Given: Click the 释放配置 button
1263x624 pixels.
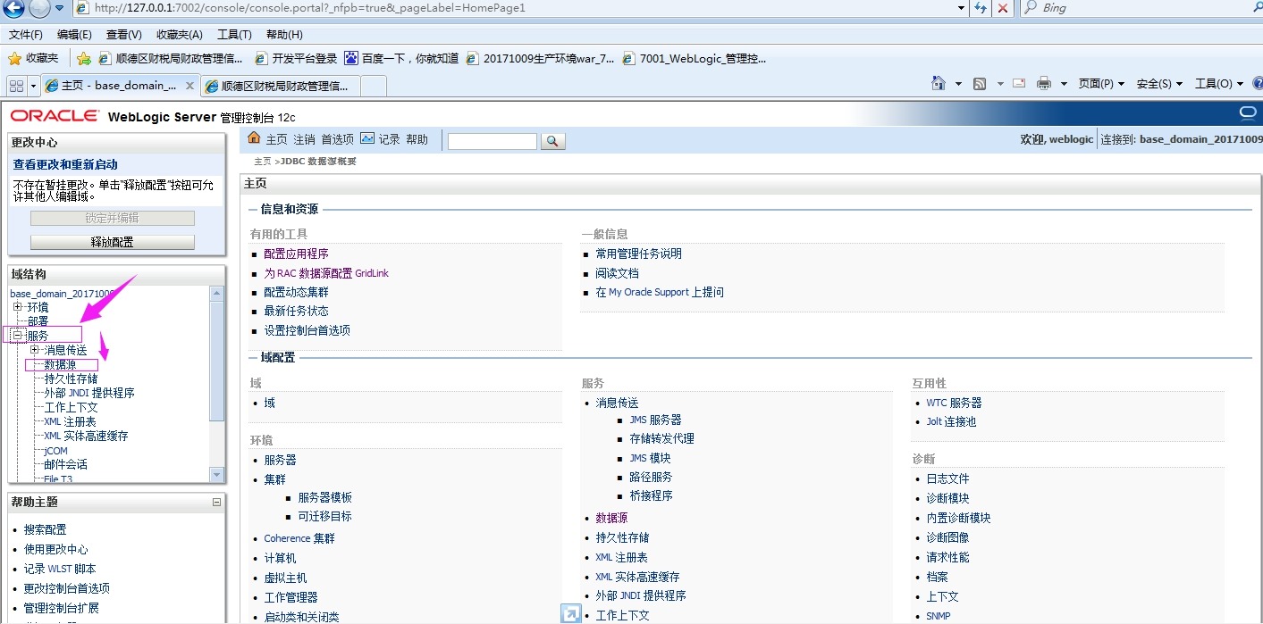Looking at the screenshot, I should coord(113,242).
